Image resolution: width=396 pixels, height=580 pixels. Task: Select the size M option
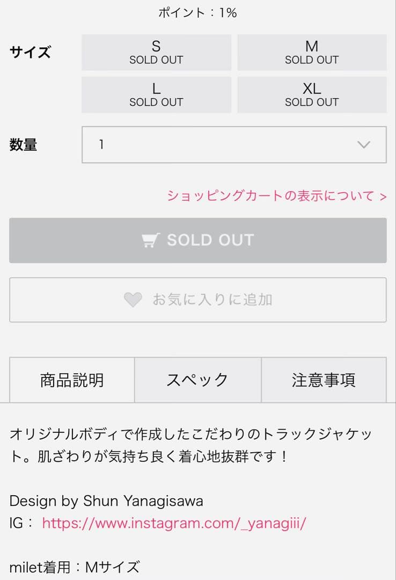click(312, 52)
